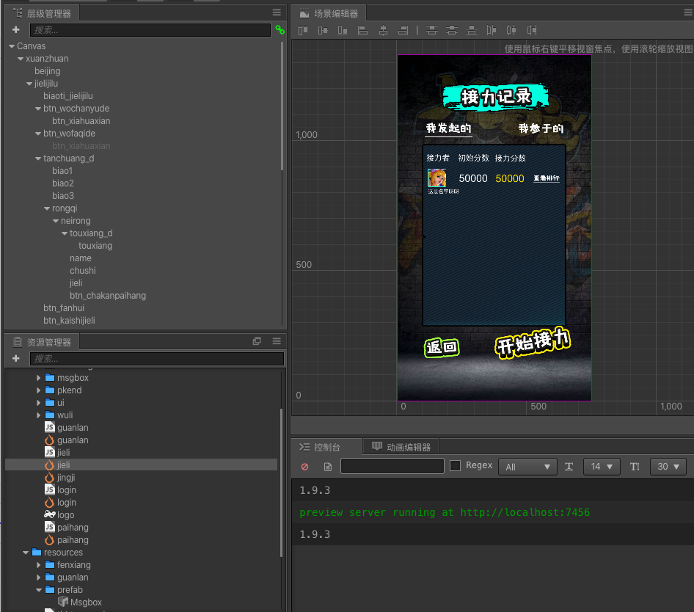Screen dimensions: 694x612
Task: Click the 返回 button in scene
Action: 442,347
